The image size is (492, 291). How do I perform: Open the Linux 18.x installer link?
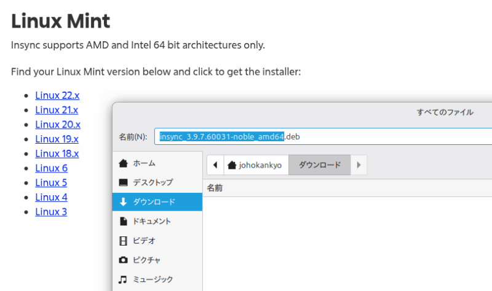57,153
